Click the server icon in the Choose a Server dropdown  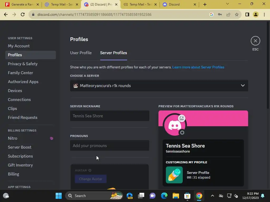[76, 86]
